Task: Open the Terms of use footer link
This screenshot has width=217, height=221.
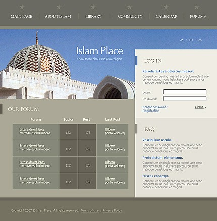Action: click(90, 210)
